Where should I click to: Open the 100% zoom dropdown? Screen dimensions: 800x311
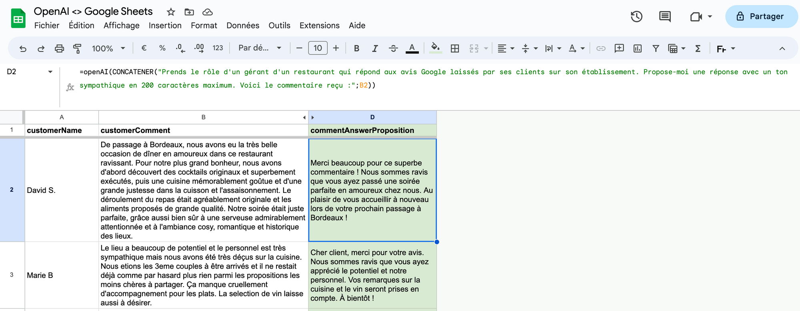click(108, 49)
